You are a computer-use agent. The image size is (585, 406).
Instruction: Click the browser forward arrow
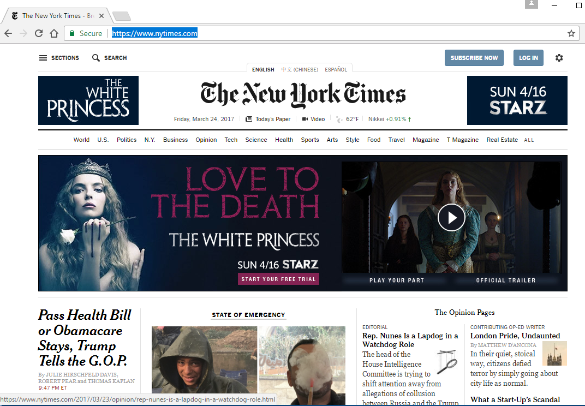coord(23,33)
